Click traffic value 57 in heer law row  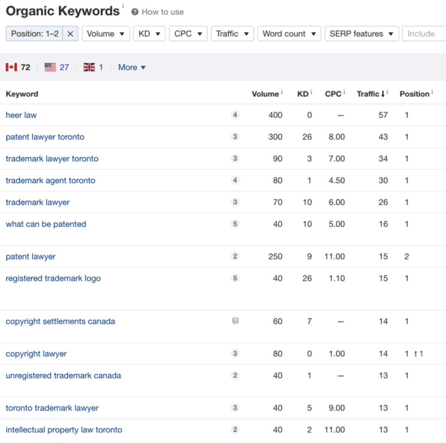(383, 115)
